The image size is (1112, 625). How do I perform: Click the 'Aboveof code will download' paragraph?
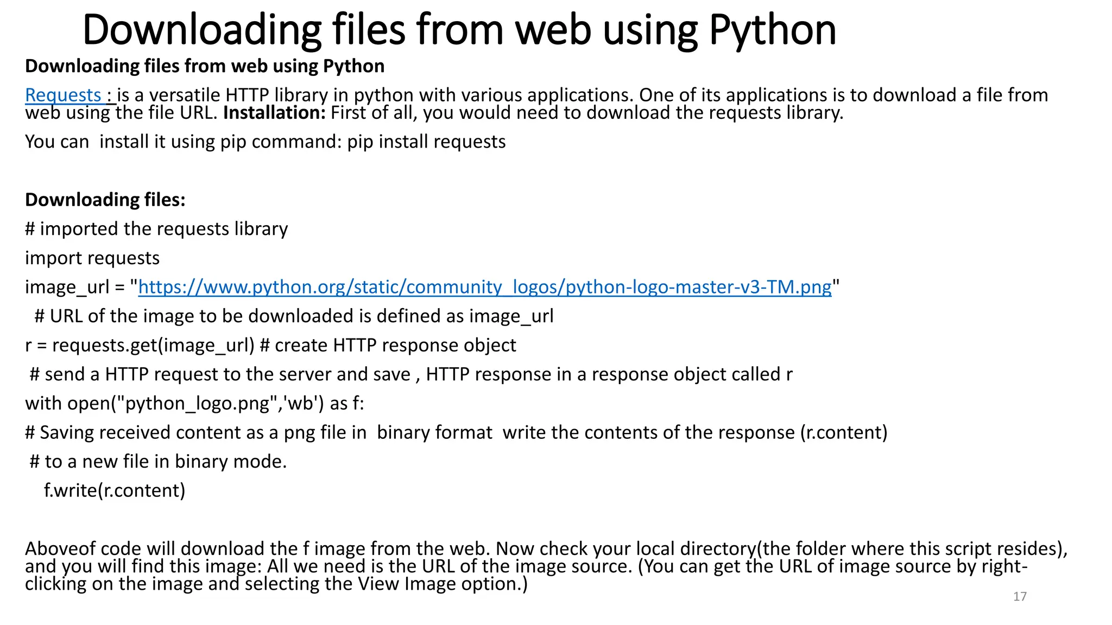546,549
